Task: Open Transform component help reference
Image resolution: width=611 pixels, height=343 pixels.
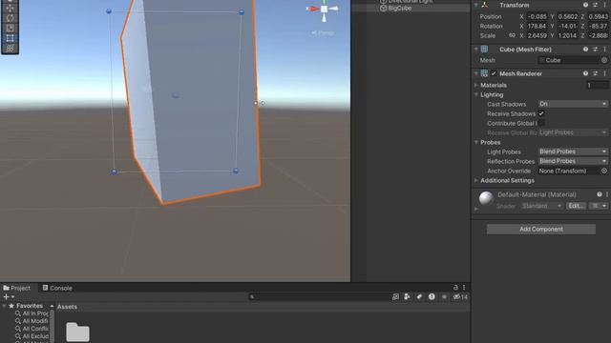Action: [x=585, y=5]
